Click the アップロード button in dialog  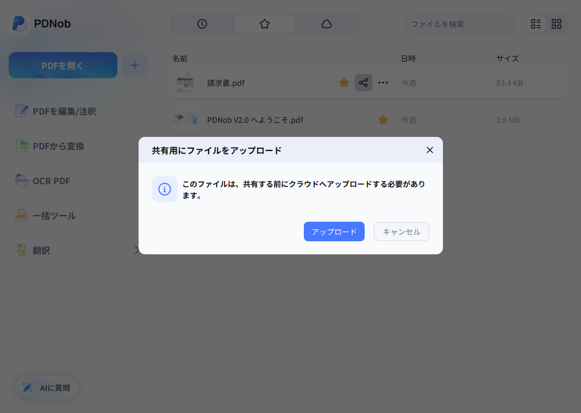(x=334, y=231)
